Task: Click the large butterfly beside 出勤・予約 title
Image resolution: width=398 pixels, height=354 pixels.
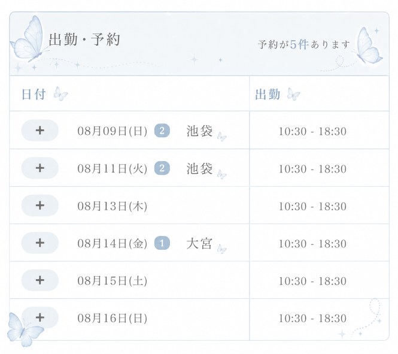Action: [29, 38]
